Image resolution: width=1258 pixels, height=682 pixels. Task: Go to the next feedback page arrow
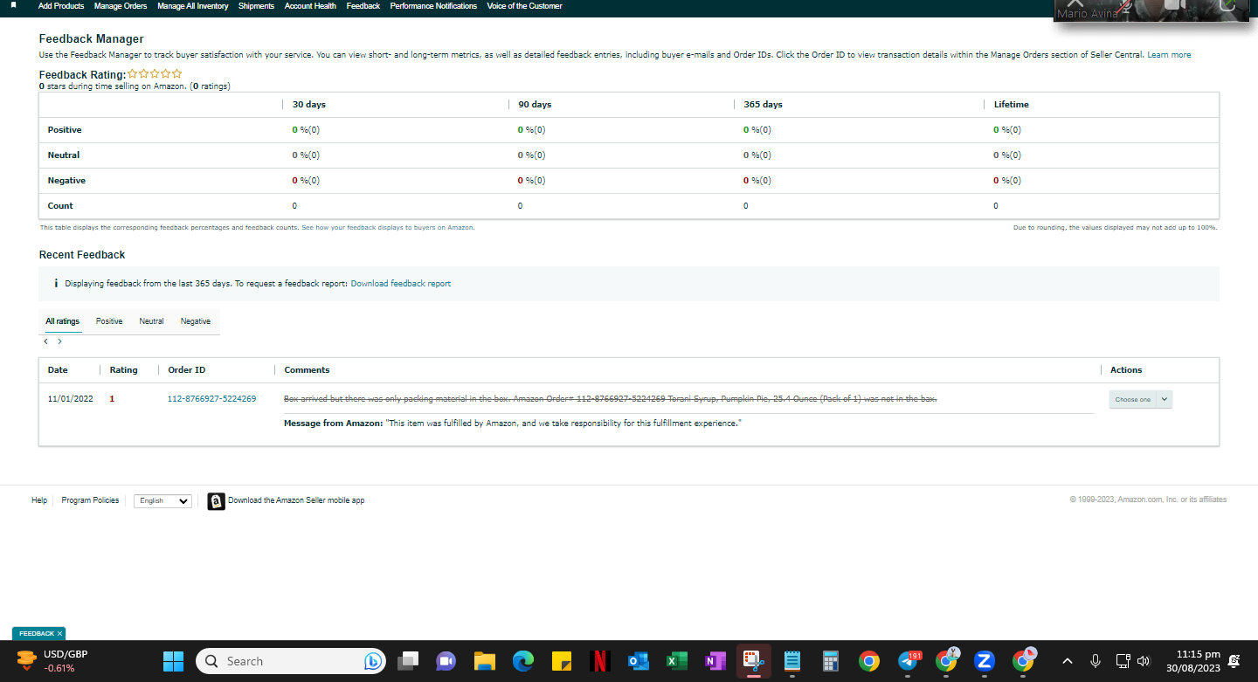click(x=59, y=341)
